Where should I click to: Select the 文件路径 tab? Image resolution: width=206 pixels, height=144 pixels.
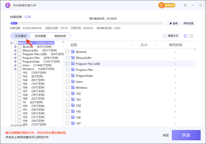(x=21, y=36)
